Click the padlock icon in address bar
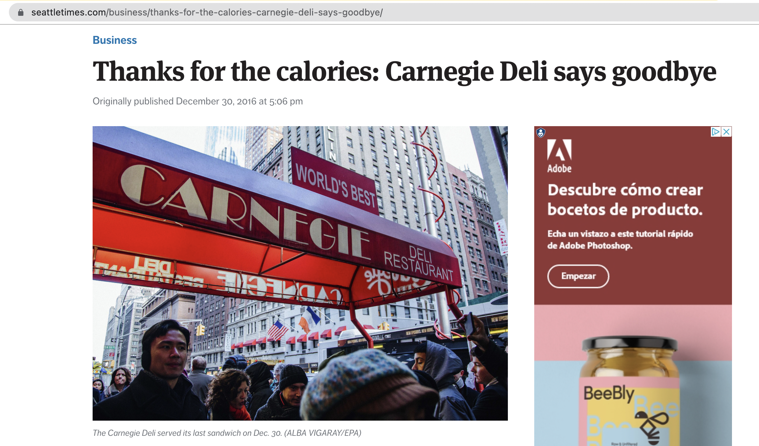 21,13
